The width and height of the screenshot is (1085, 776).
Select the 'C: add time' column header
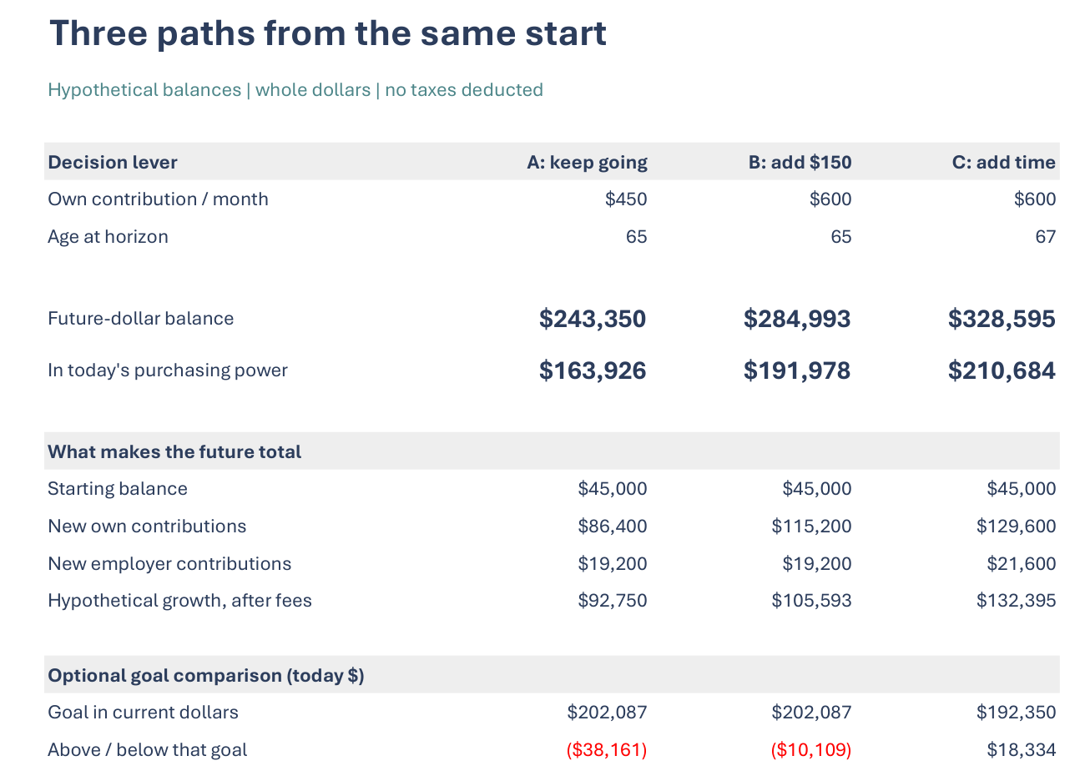[1003, 162]
